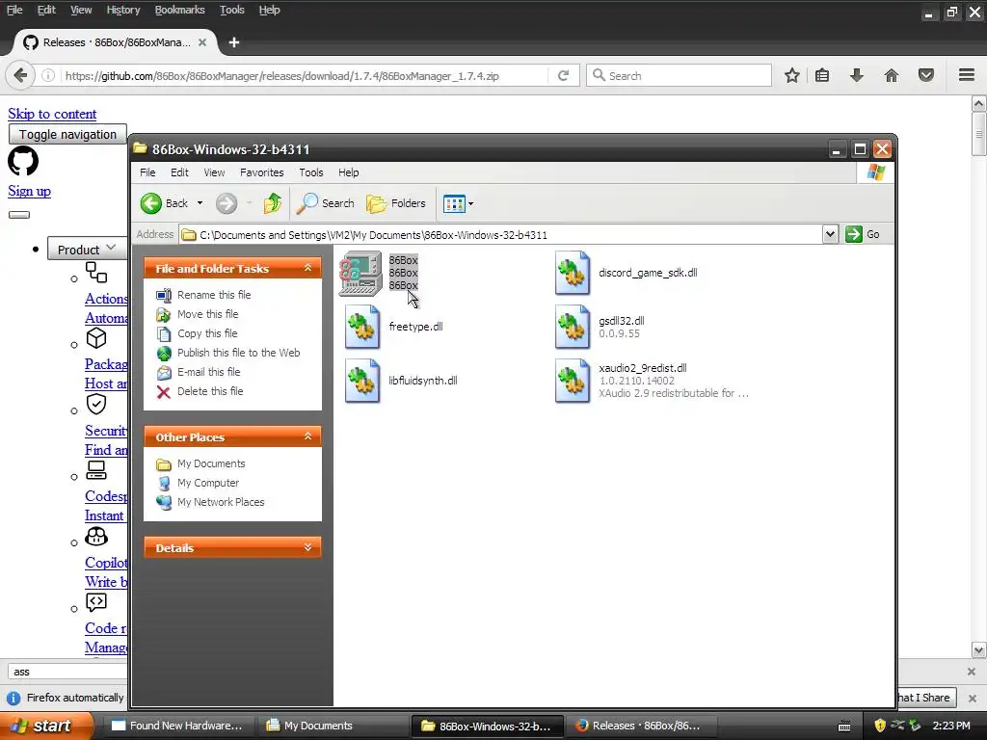
Task: Click Copy this file task
Action: (207, 333)
